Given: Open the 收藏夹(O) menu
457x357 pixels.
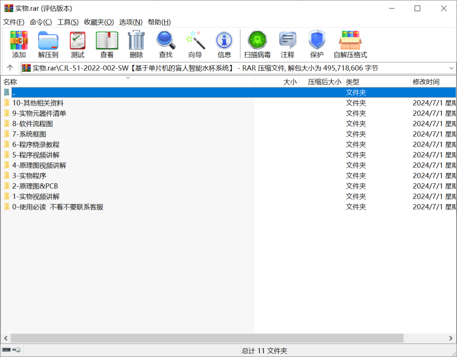Looking at the screenshot, I should coord(99,22).
